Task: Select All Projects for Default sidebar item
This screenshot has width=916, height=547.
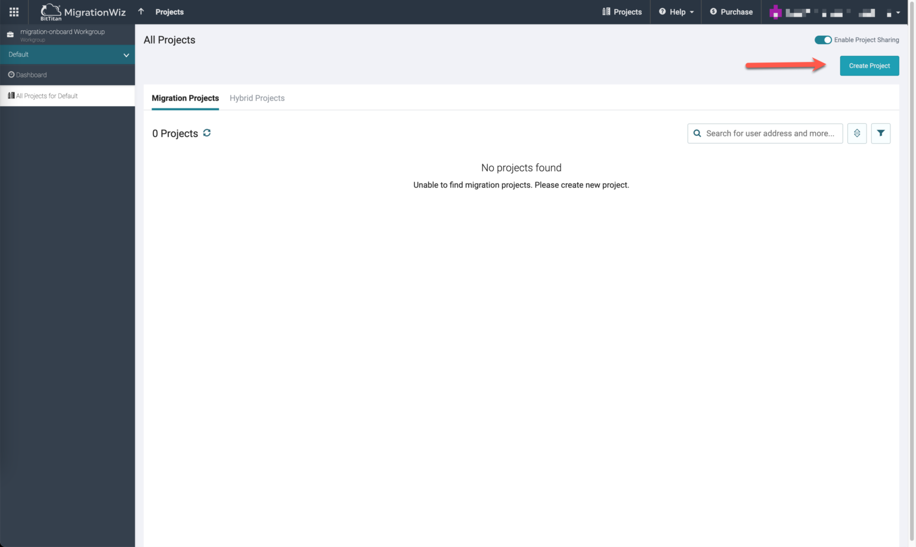Action: 47,96
